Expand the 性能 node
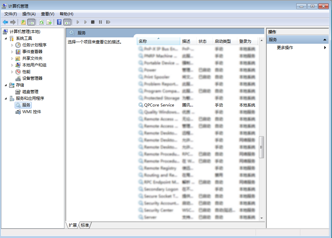This screenshot has width=332, height=238. (x=12, y=72)
